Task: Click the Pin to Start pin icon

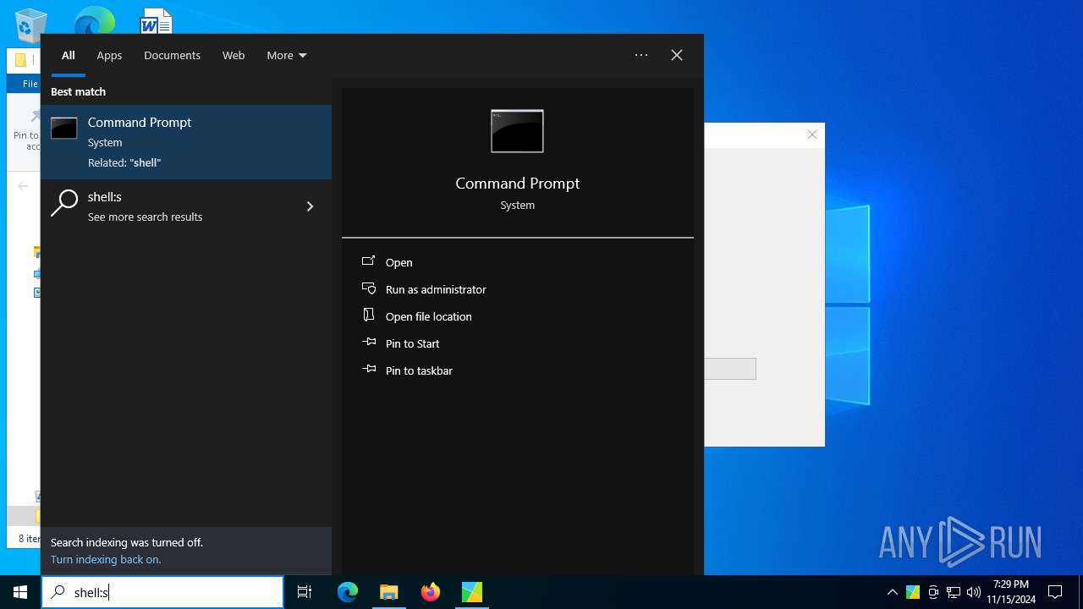Action: [x=369, y=342]
